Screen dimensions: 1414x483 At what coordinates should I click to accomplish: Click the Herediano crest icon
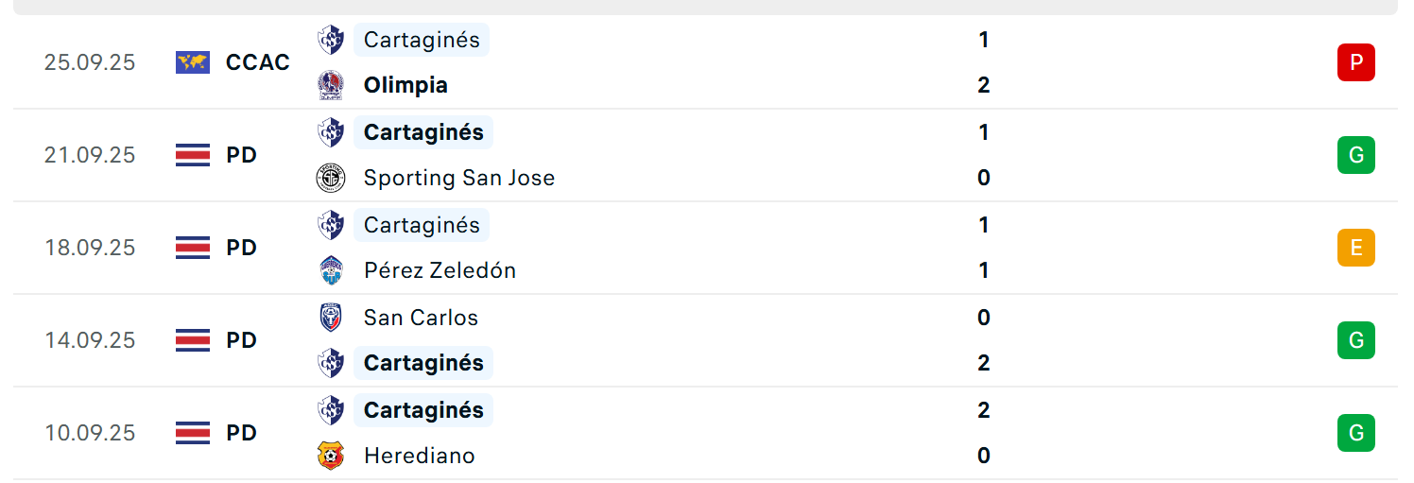(331, 456)
